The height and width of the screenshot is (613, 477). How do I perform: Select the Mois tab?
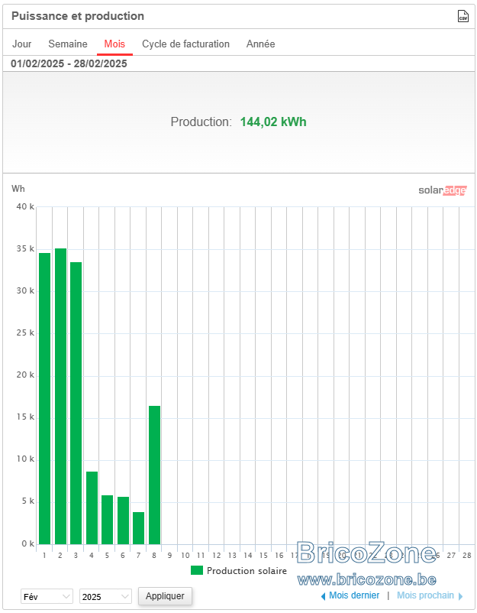[x=114, y=44]
